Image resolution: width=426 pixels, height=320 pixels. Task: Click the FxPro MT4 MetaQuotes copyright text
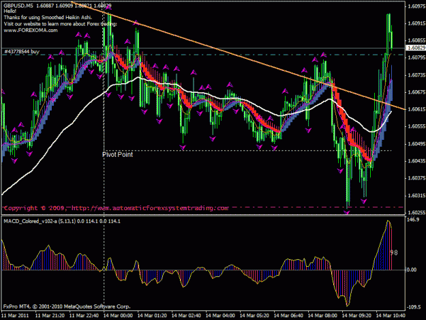(67, 306)
